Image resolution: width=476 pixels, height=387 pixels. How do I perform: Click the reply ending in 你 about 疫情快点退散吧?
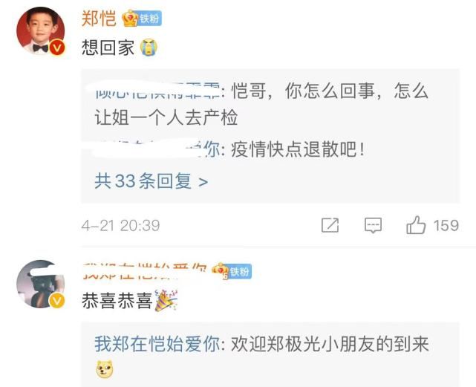[229, 150]
